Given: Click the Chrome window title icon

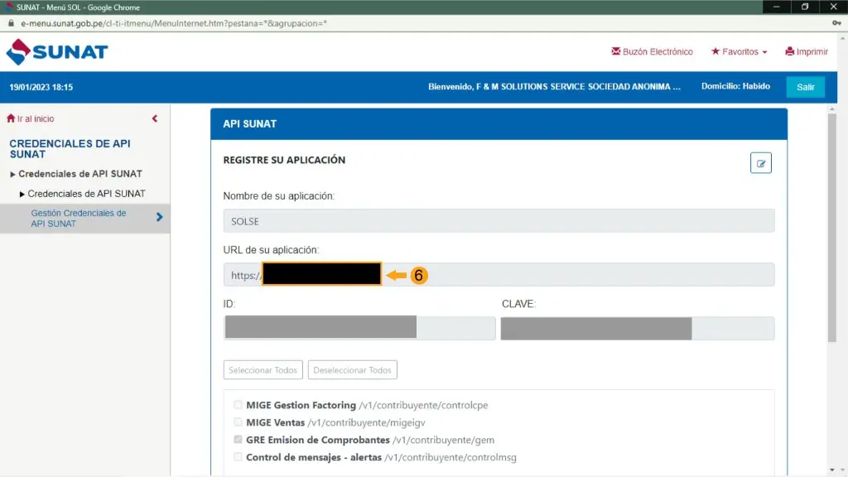Looking at the screenshot, I should (8, 7).
